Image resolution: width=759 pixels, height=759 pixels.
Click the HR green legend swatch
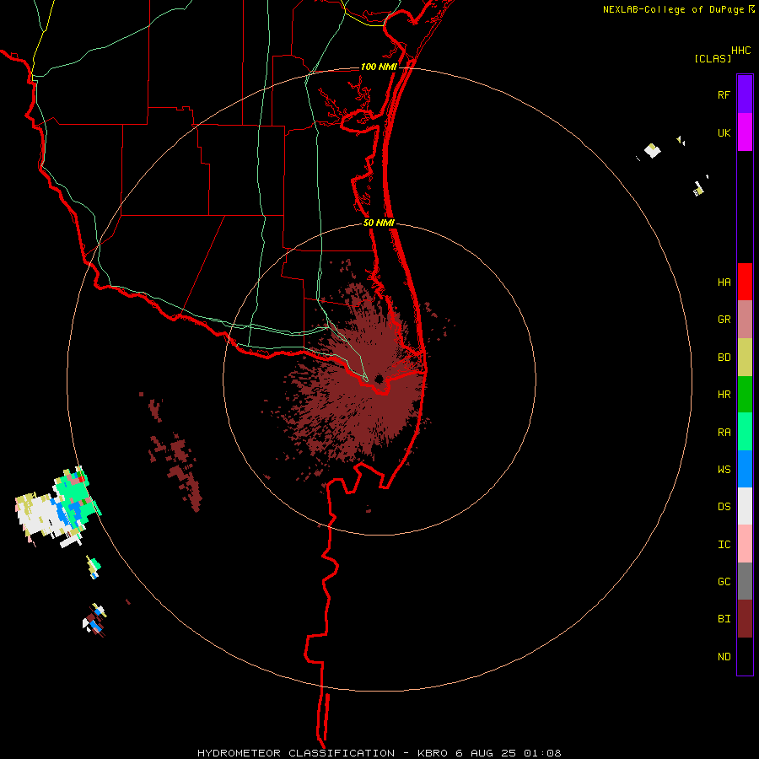tap(745, 395)
